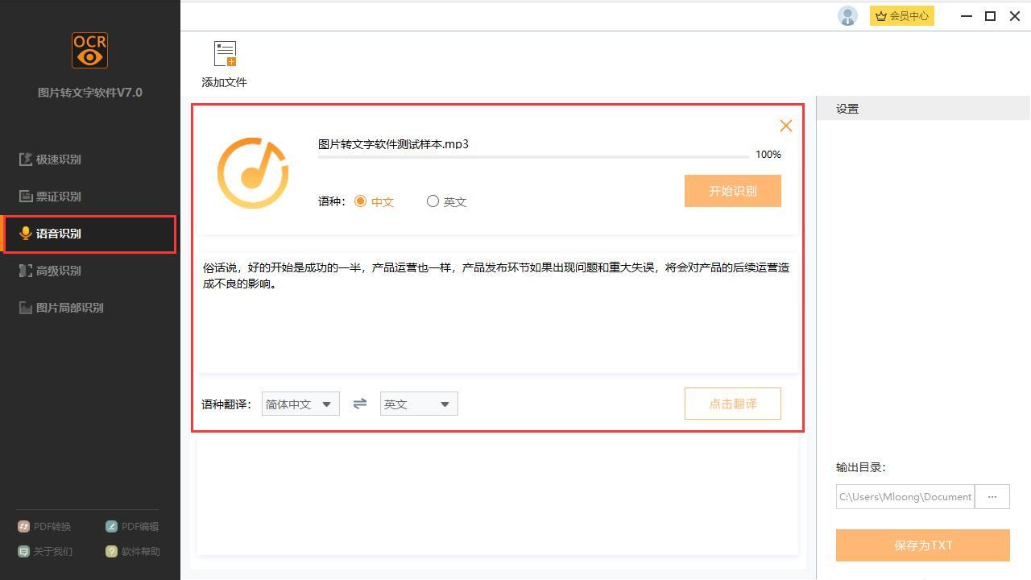Remove the mp3 file with the orange X
The width and height of the screenshot is (1031, 580).
[786, 126]
